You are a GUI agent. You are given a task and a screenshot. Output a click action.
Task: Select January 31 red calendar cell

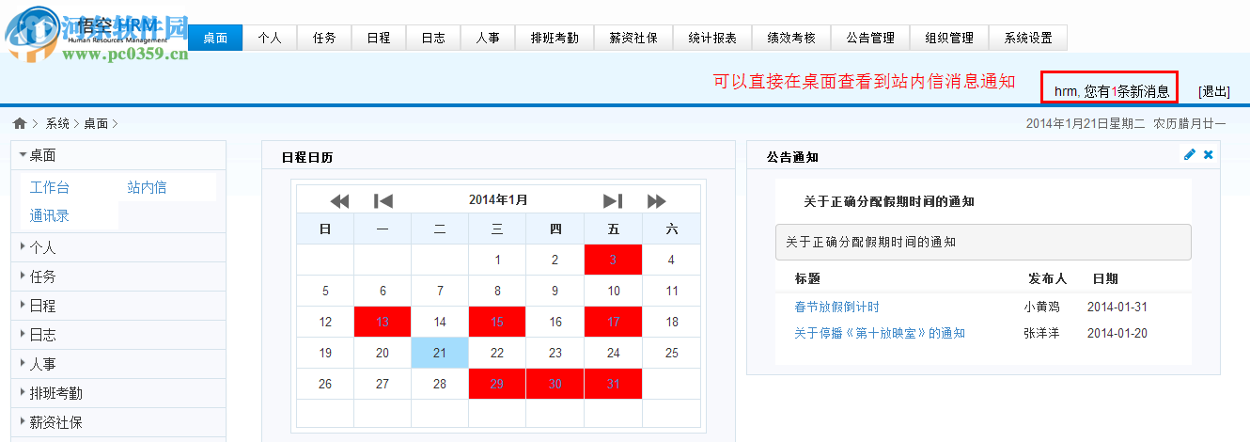point(613,384)
